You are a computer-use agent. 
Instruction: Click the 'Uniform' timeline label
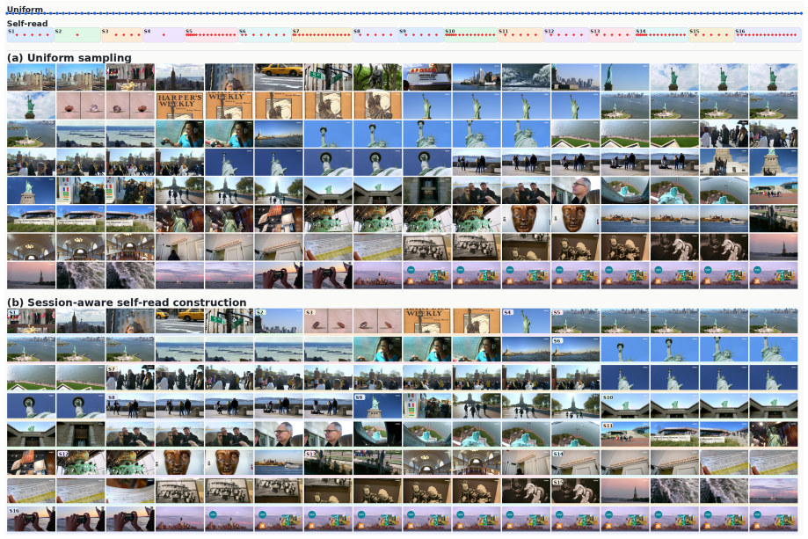click(x=25, y=9)
